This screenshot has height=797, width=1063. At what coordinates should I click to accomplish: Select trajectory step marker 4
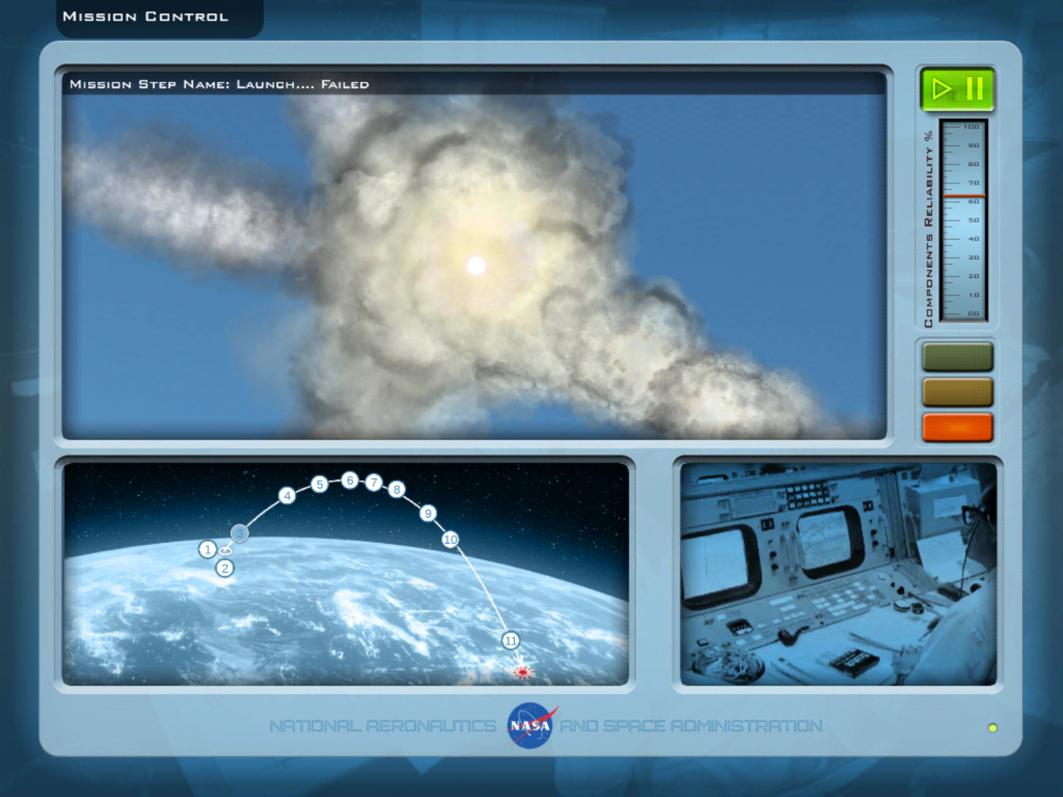pyautogui.click(x=287, y=496)
